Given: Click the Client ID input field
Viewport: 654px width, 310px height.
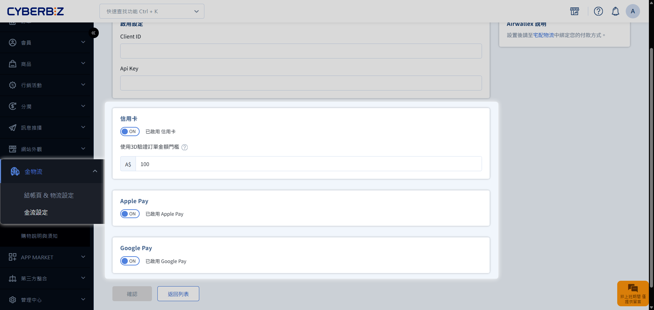Looking at the screenshot, I should pos(301,51).
